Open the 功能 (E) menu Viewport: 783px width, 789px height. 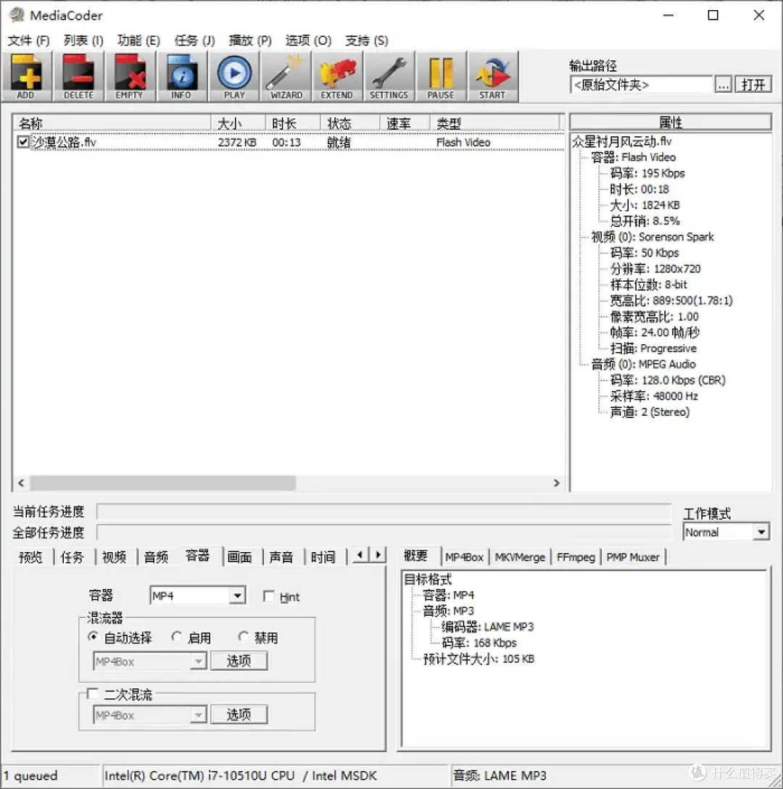click(138, 41)
